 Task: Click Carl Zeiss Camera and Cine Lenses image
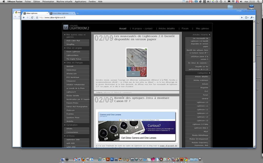click(x=137, y=126)
